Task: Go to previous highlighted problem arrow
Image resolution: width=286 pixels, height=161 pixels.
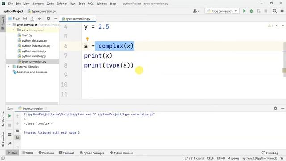Action: pos(277,26)
